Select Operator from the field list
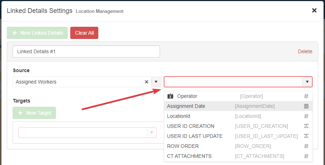Viewport: 325px width, 165px height. click(x=187, y=96)
